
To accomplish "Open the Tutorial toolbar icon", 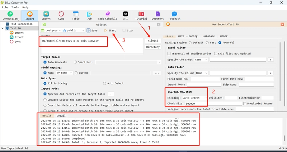I will (141, 16).
